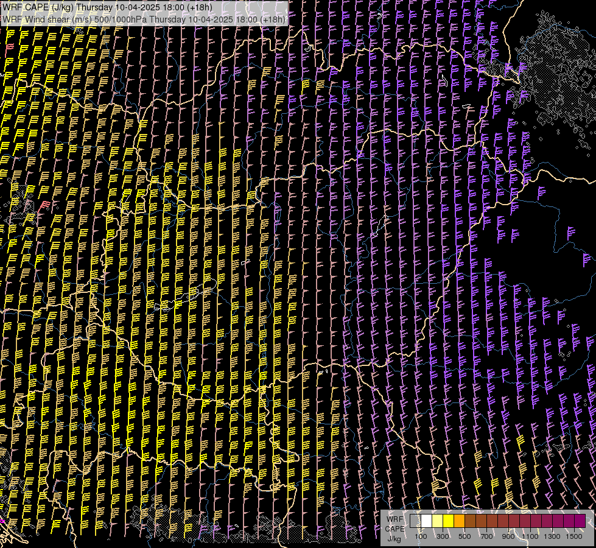Screen dimensions: 596x548
Task: Click the legend value 300
Action: (443, 536)
